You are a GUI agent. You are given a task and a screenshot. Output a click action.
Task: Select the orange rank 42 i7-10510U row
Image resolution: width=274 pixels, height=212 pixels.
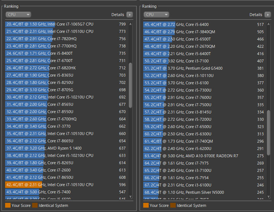point(66,185)
